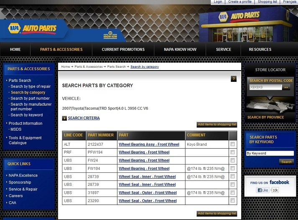Image resolution: width=298 pixels, height=220 pixels.
Task: Open MSDS sidebar link
Action: coord(16,129)
